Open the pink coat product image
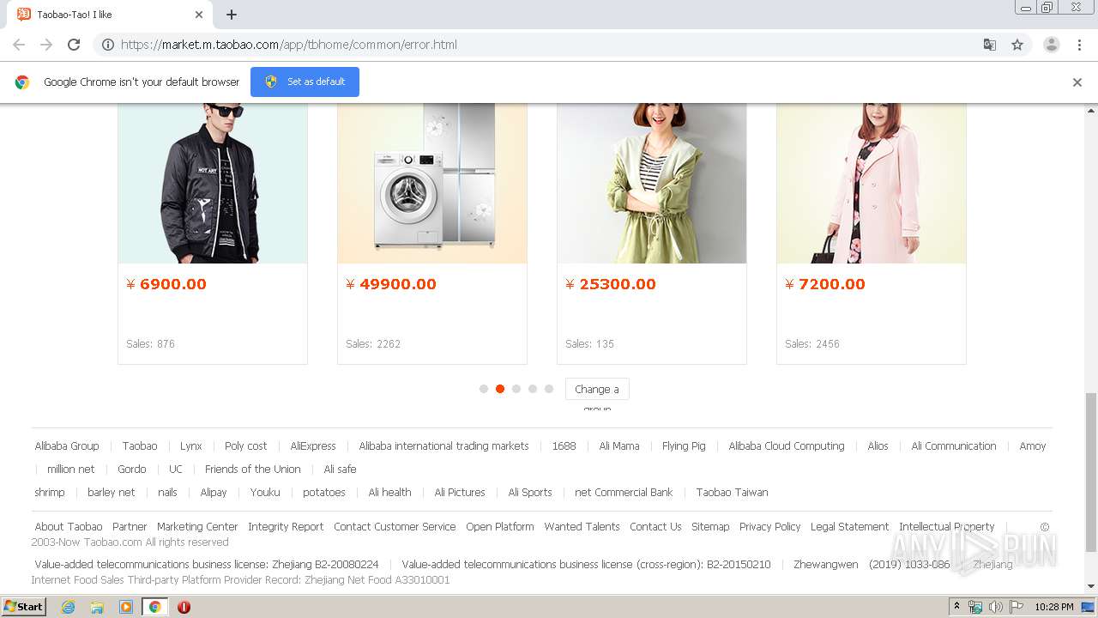This screenshot has height=618, width=1098. (x=872, y=183)
